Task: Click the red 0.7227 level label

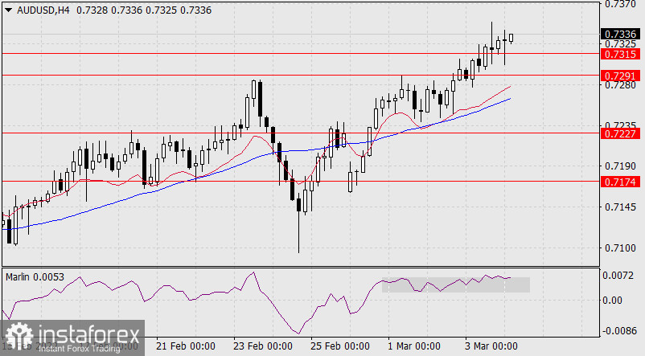Action: click(x=620, y=133)
